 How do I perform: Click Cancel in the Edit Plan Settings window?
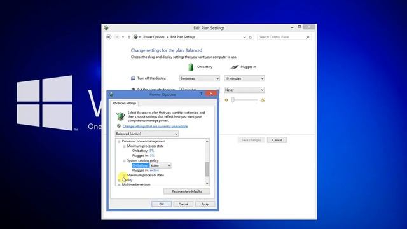tap(277, 140)
